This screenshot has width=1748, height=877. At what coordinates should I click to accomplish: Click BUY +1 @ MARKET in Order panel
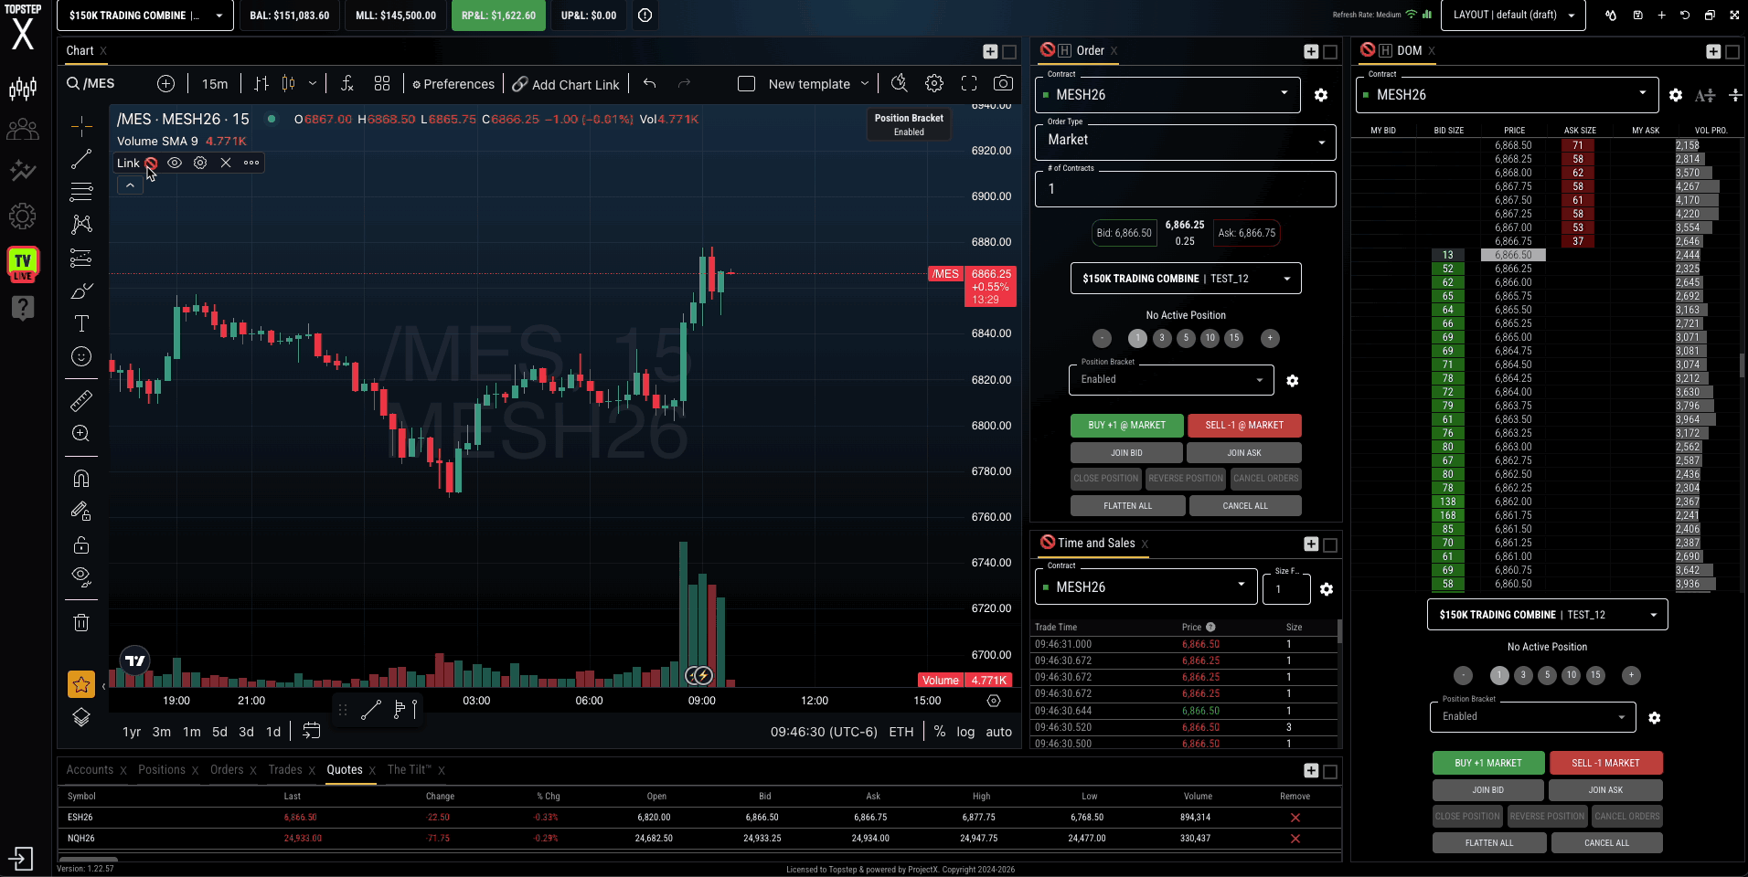point(1126,425)
